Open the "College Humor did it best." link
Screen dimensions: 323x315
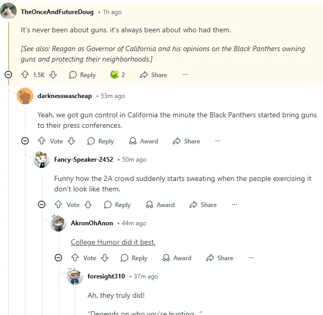click(113, 242)
